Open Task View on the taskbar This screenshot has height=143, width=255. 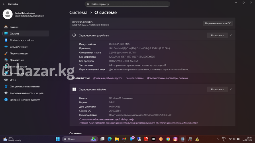point(102,139)
